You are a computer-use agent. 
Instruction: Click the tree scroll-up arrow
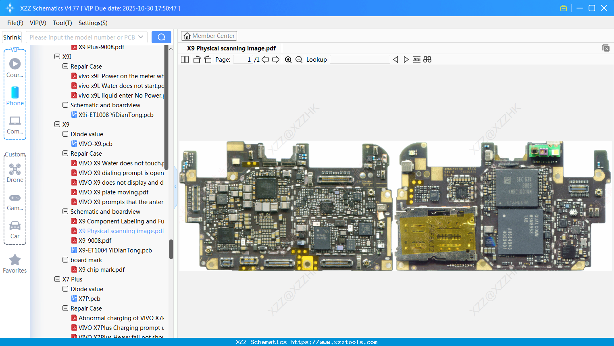click(x=171, y=48)
